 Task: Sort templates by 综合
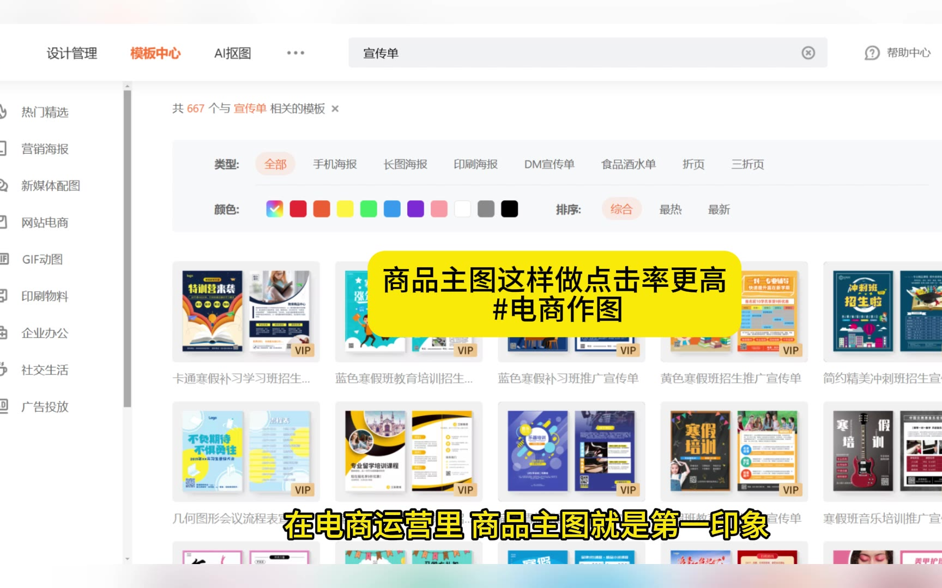click(x=621, y=209)
